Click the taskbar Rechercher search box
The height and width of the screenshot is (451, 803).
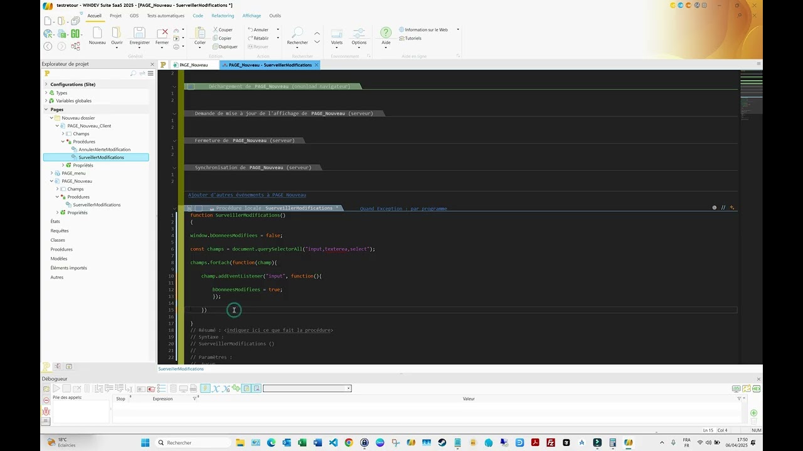(x=194, y=442)
